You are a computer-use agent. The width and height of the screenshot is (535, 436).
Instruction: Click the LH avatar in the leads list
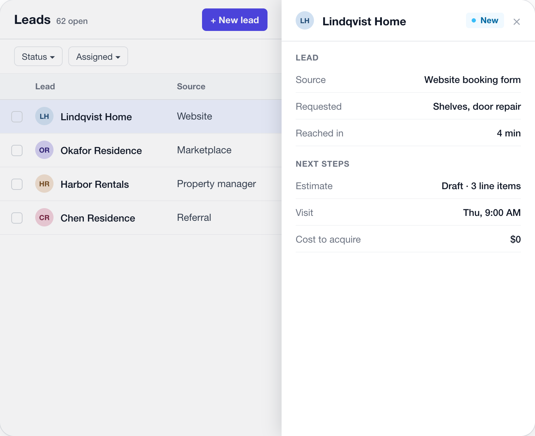point(44,116)
